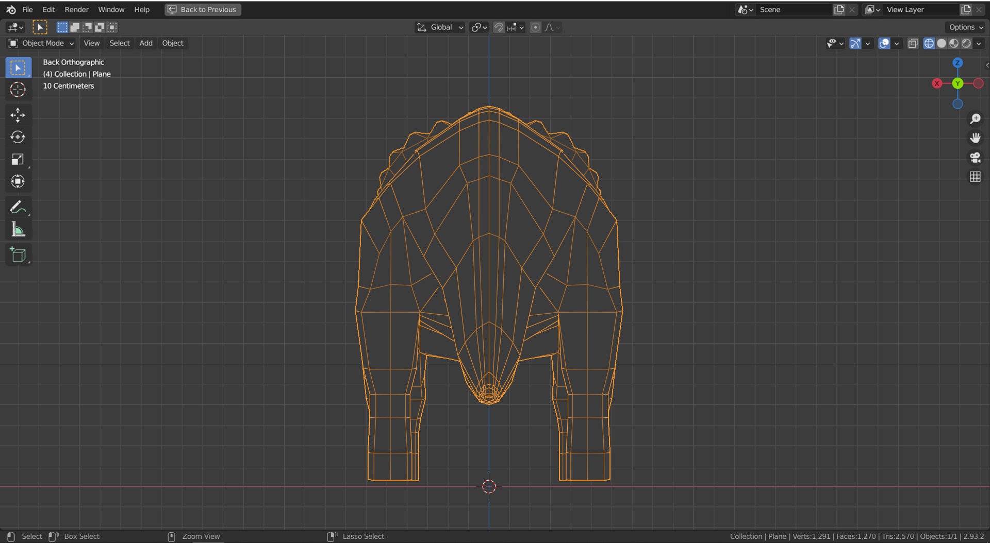Switch to material preview shading
This screenshot has width=990, height=543.
click(954, 43)
